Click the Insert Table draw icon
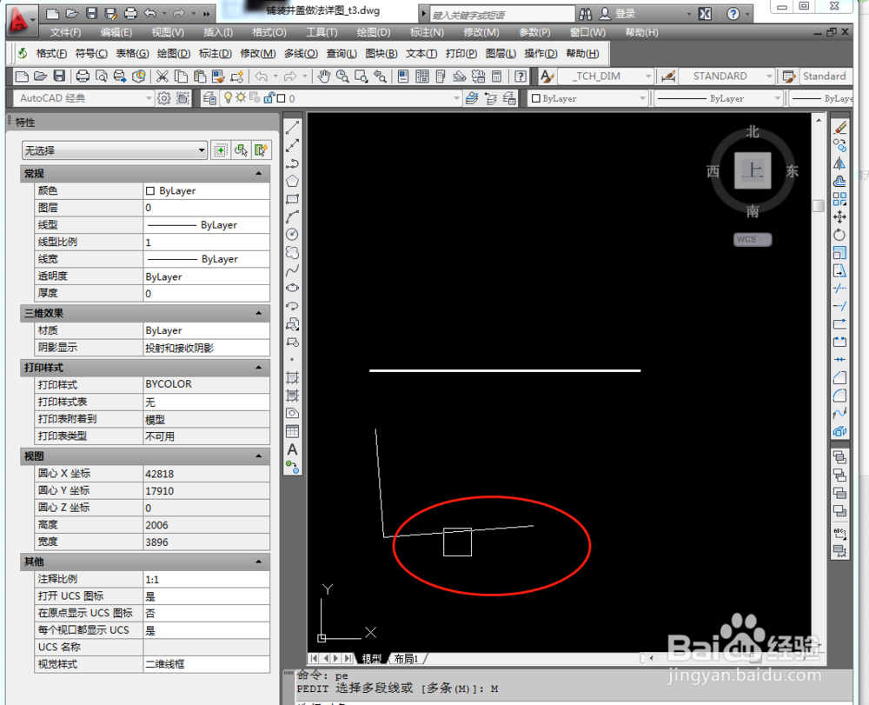Screen dimensions: 869x705 292,431
